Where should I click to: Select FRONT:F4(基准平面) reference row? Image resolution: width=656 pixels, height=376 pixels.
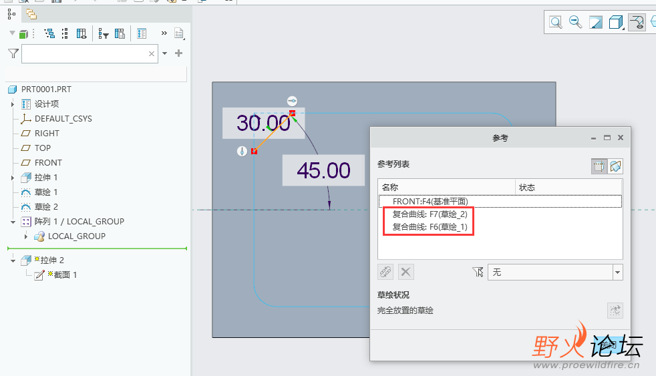[x=500, y=202]
